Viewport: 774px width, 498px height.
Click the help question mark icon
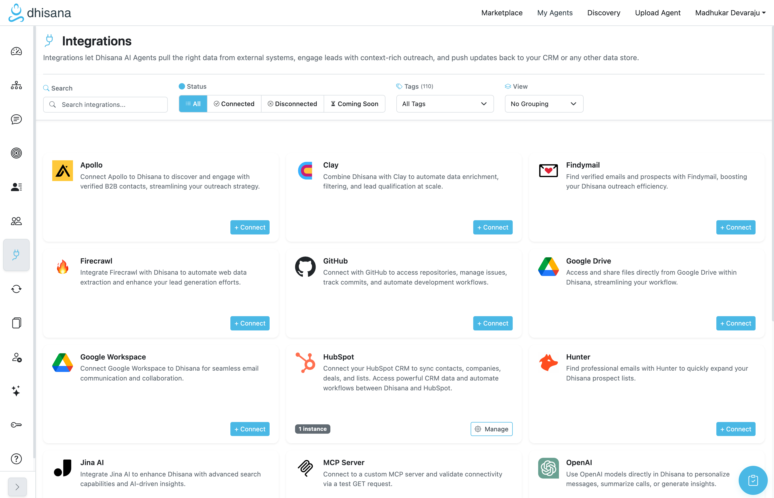tap(16, 459)
